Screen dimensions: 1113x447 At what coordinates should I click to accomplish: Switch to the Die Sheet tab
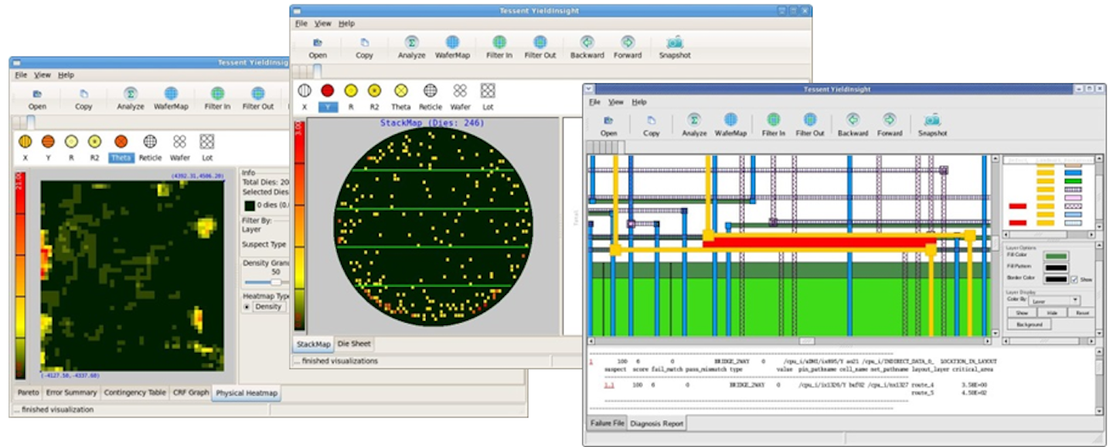tap(354, 344)
